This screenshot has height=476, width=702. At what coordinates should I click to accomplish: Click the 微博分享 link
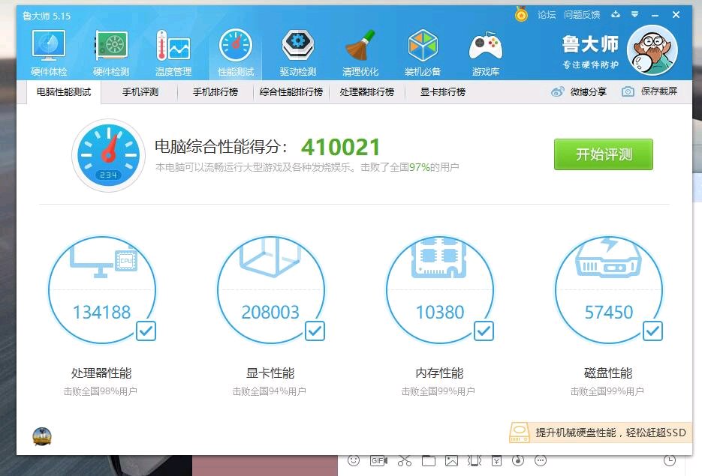[589, 92]
